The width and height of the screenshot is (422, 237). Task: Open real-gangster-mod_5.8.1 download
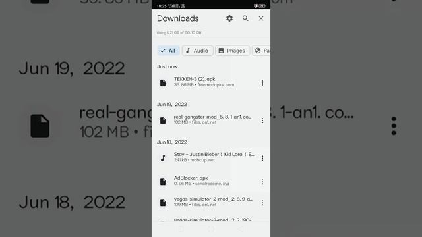211,120
